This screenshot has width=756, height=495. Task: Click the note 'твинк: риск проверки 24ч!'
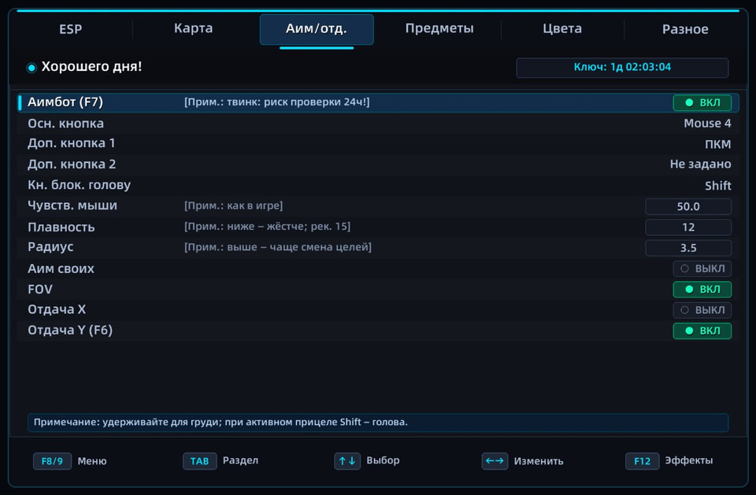tap(276, 102)
